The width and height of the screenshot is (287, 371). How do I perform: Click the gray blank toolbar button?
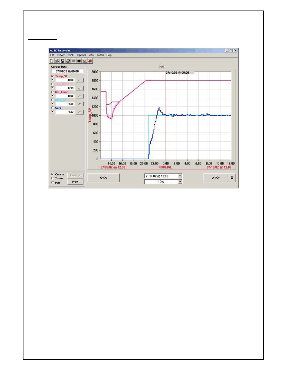(73, 61)
